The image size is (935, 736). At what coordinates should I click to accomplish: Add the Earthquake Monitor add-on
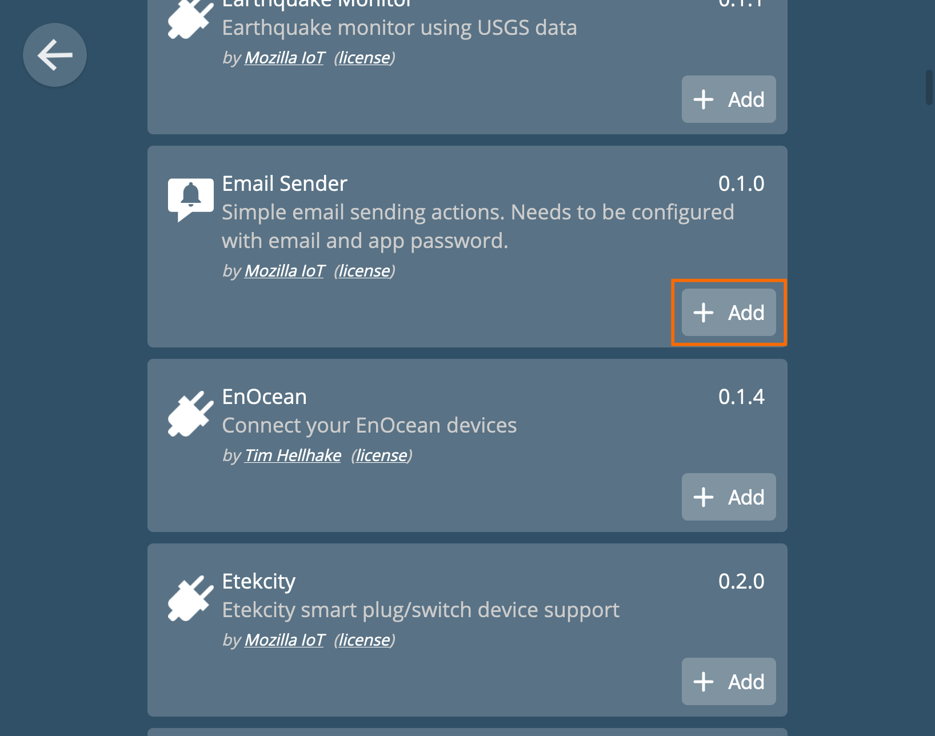[729, 99]
